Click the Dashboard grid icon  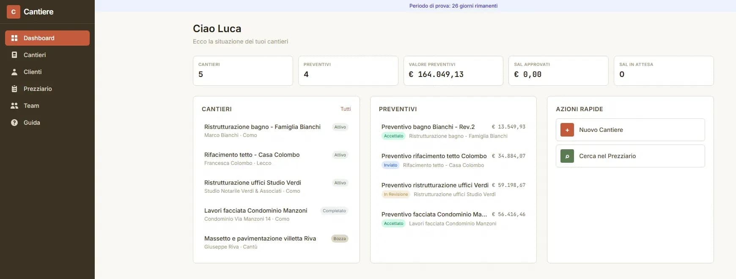pos(14,38)
